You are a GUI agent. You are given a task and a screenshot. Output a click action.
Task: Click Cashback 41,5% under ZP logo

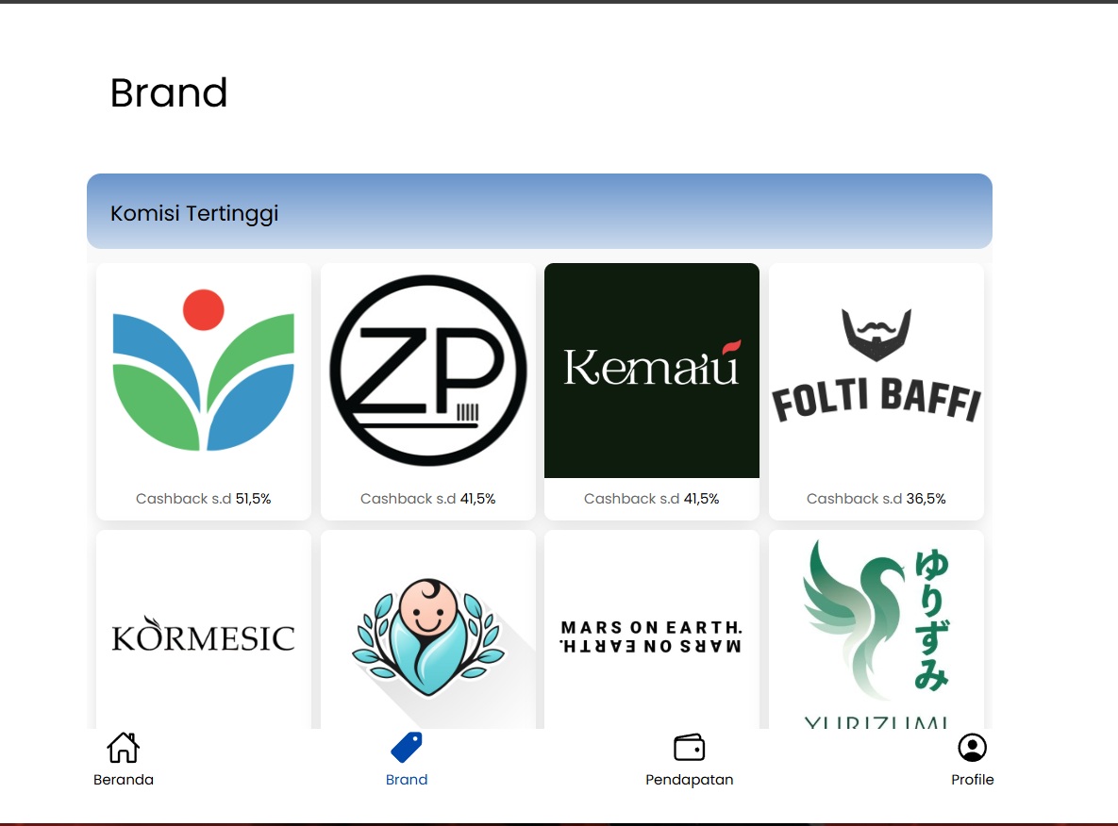427,499
